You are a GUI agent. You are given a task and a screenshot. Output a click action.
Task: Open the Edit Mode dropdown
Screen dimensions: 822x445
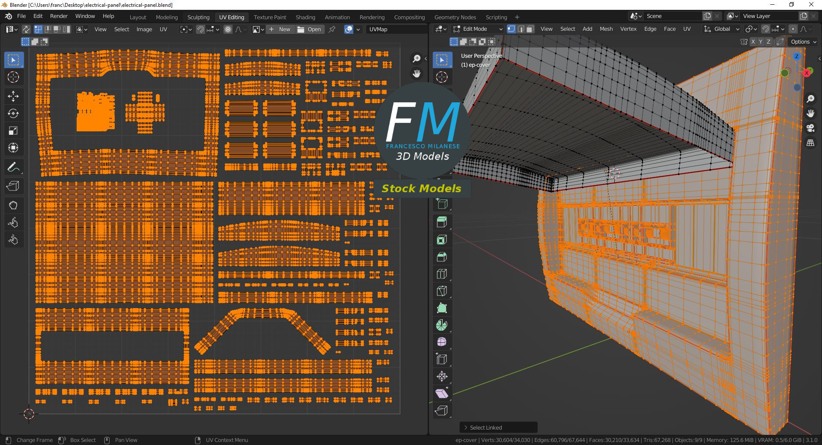coord(478,29)
